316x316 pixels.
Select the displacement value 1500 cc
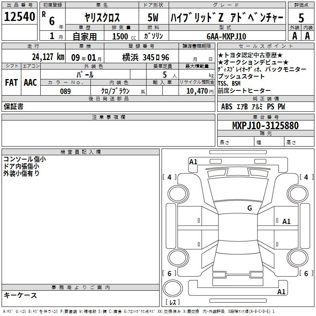tap(124, 36)
